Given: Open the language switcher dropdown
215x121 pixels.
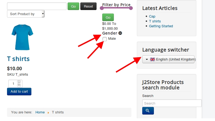Looking at the screenshot, I should click(168, 59).
